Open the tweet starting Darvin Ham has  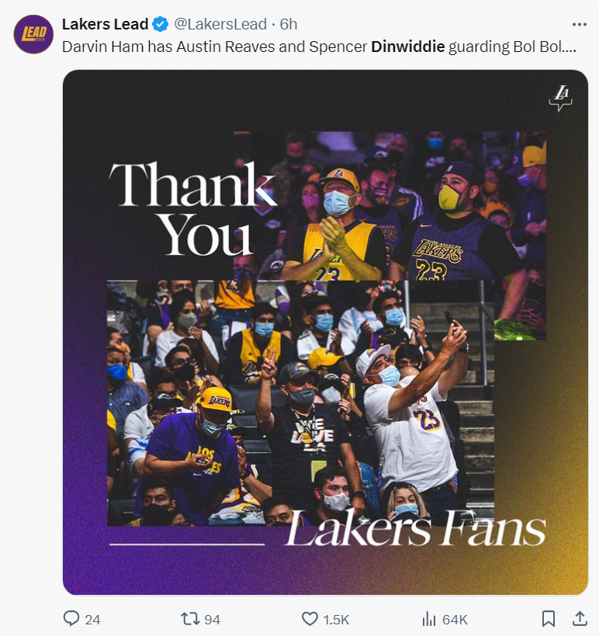(319, 47)
